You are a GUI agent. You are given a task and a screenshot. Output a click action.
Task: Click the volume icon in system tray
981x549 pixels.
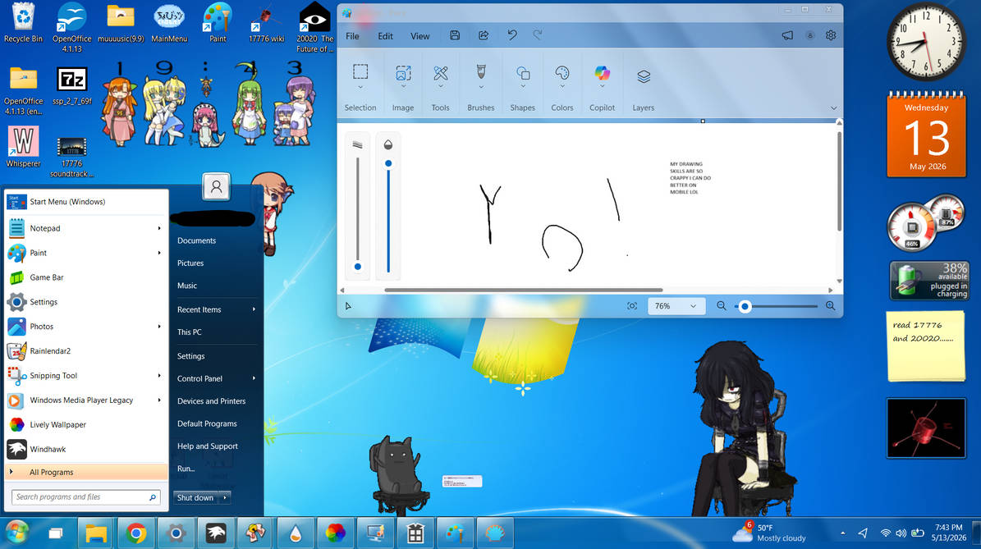tap(901, 533)
